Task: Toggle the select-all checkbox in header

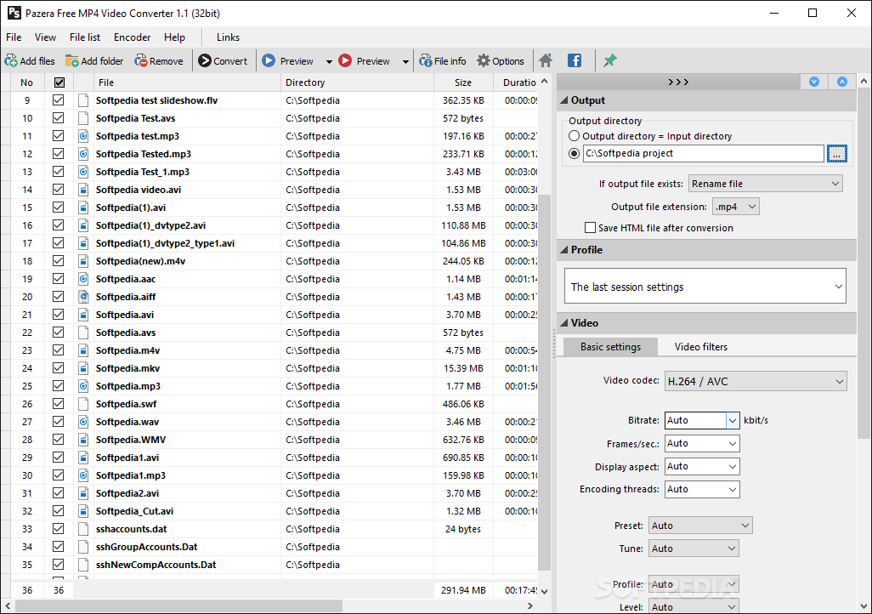Action: [59, 82]
